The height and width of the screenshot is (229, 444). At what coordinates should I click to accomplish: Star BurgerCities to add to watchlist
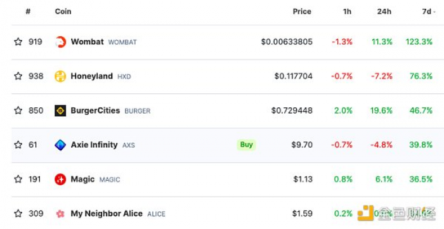pos(18,110)
